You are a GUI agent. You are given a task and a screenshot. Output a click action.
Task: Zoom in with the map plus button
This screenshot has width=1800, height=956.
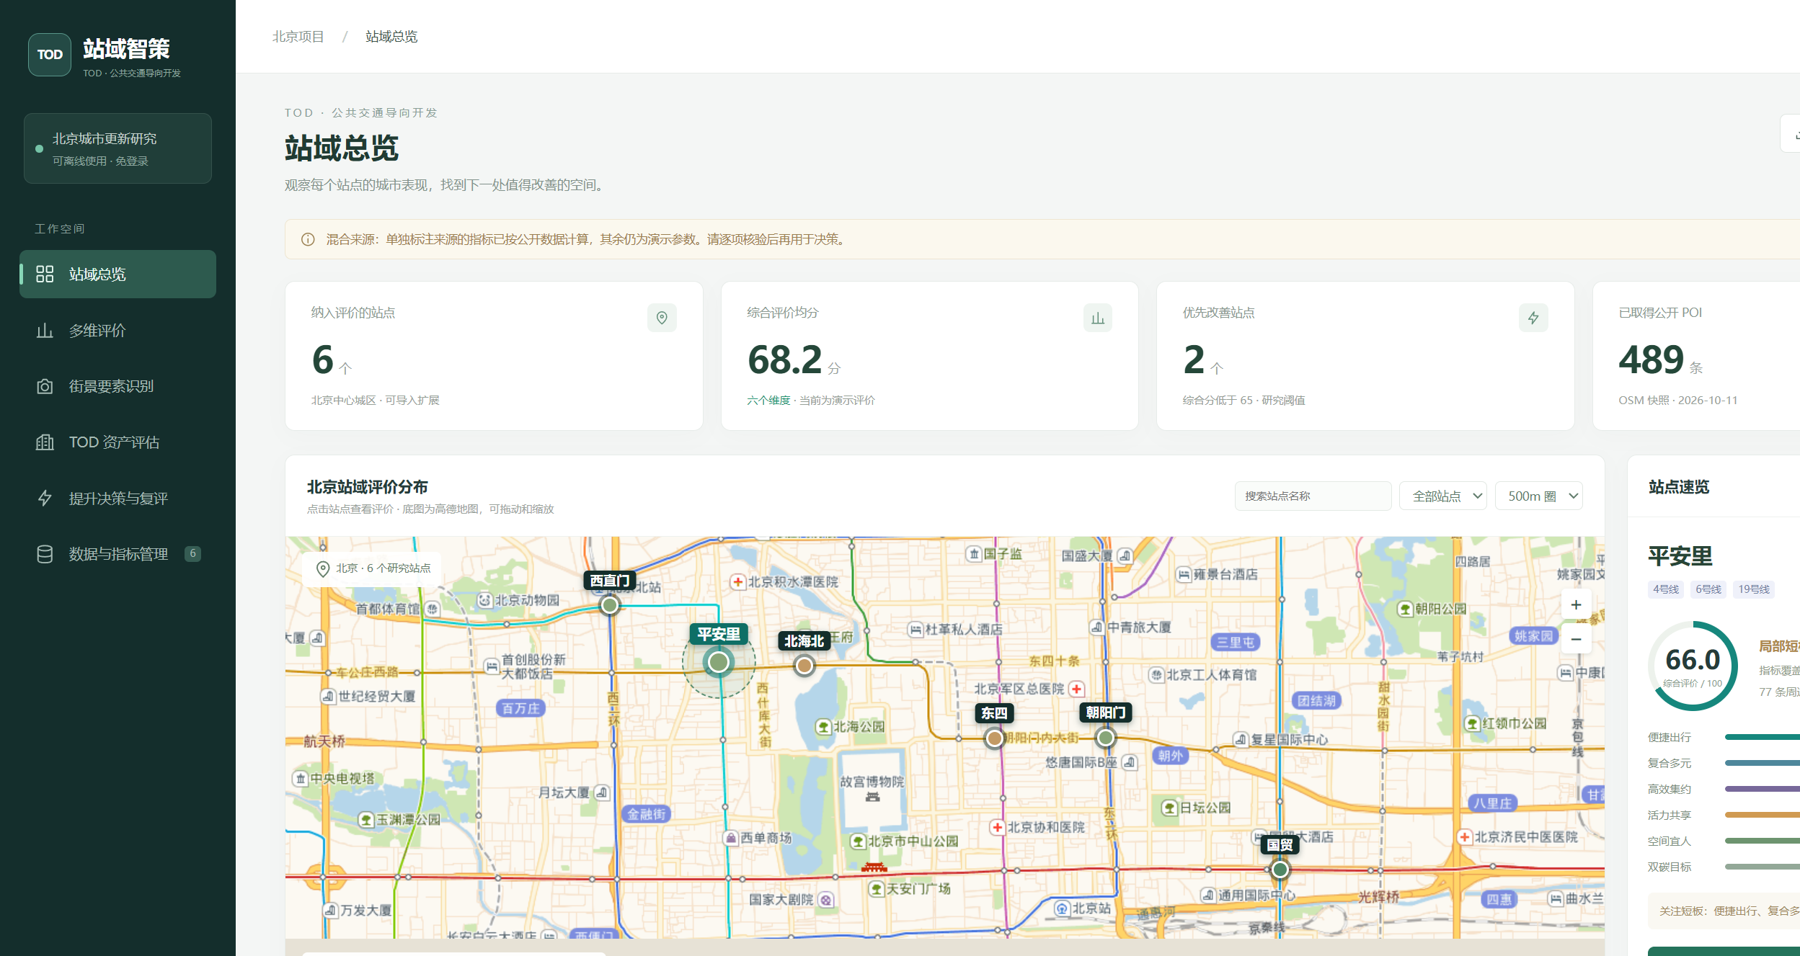point(1576,605)
